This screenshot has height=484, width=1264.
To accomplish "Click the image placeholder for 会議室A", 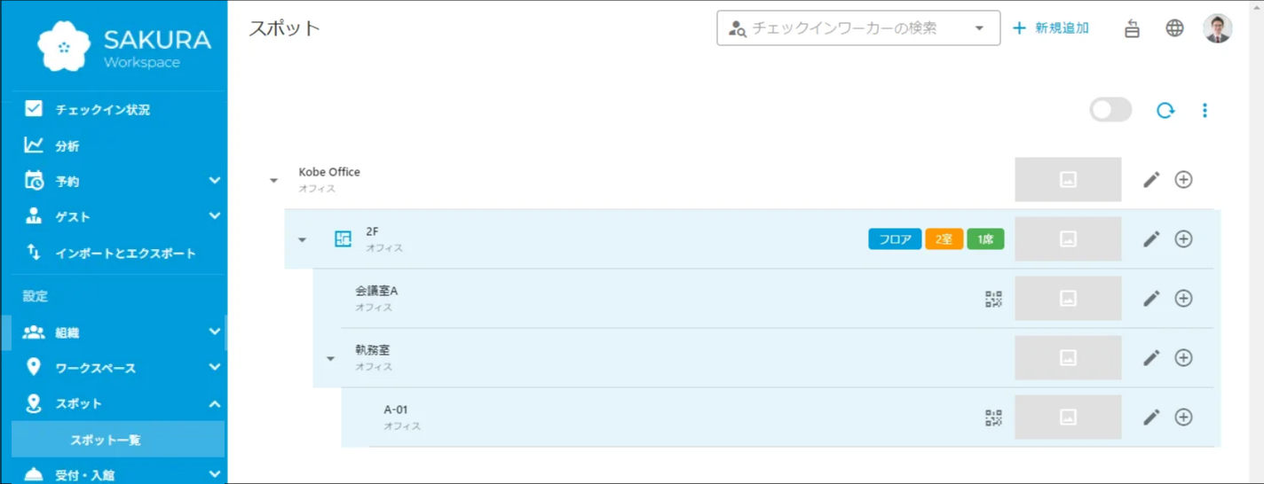I will [x=1068, y=299].
